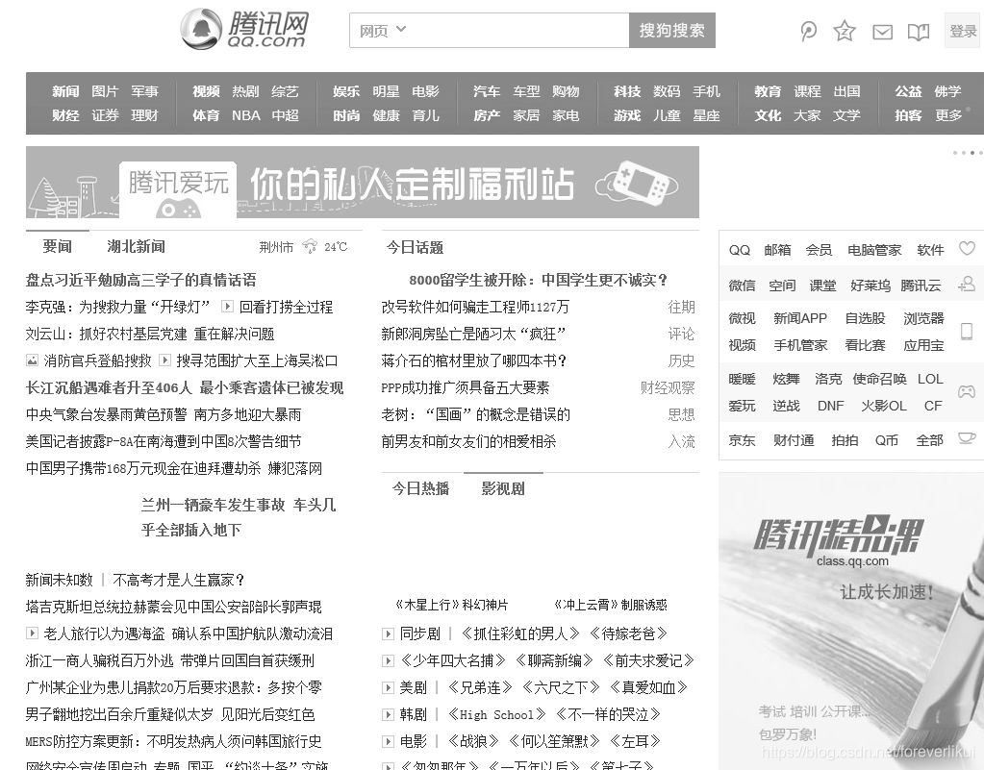Open 财经 in the navigation bar
The image size is (984, 770).
point(65,115)
